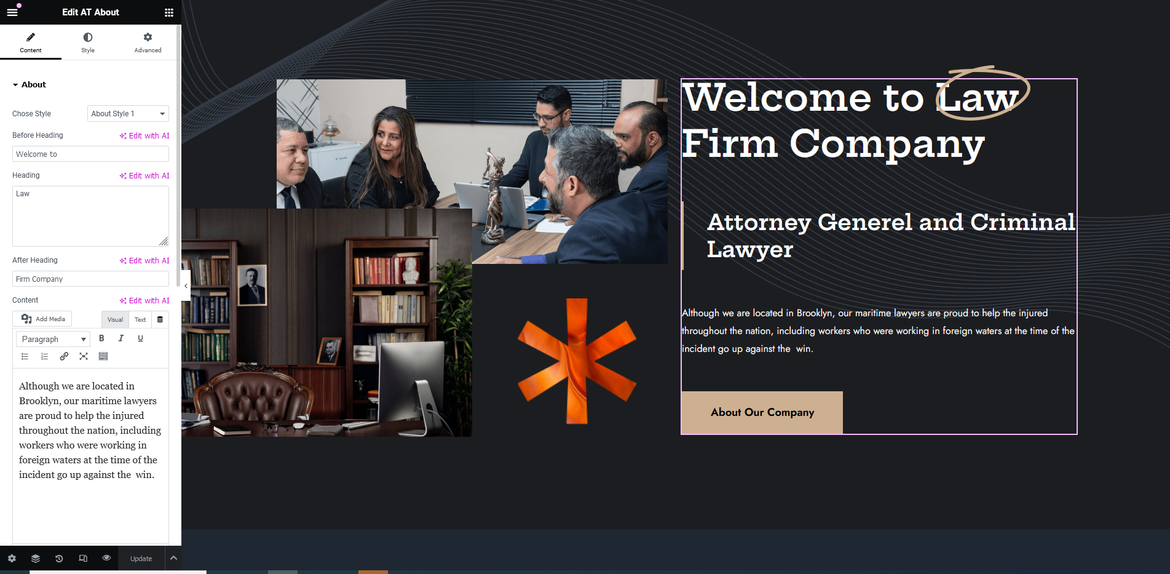The image size is (1170, 574).
Task: Toggle distraction-free fullscreen editor mode
Action: 84,356
